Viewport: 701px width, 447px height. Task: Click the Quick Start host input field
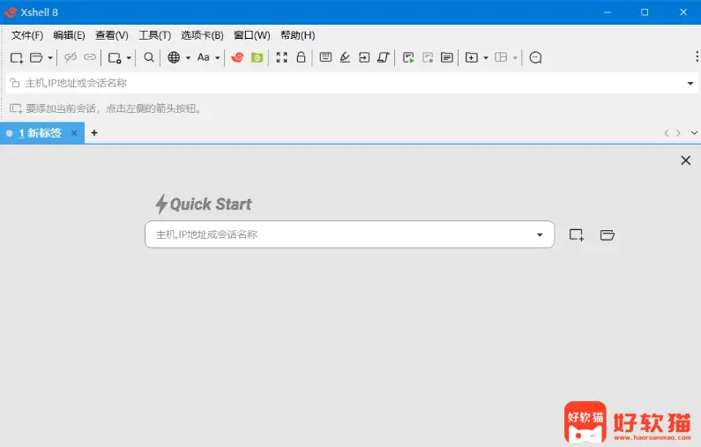pyautogui.click(x=349, y=235)
